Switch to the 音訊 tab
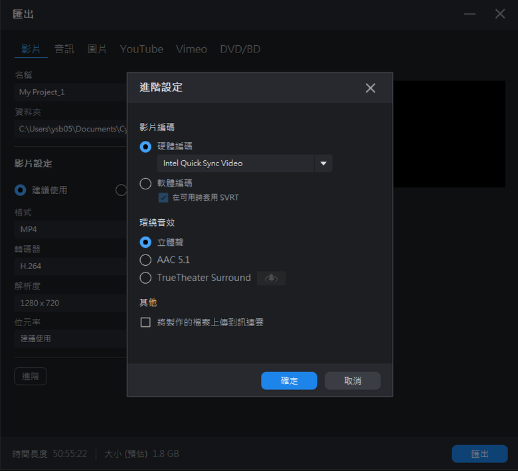The height and width of the screenshot is (471, 518). 64,49
